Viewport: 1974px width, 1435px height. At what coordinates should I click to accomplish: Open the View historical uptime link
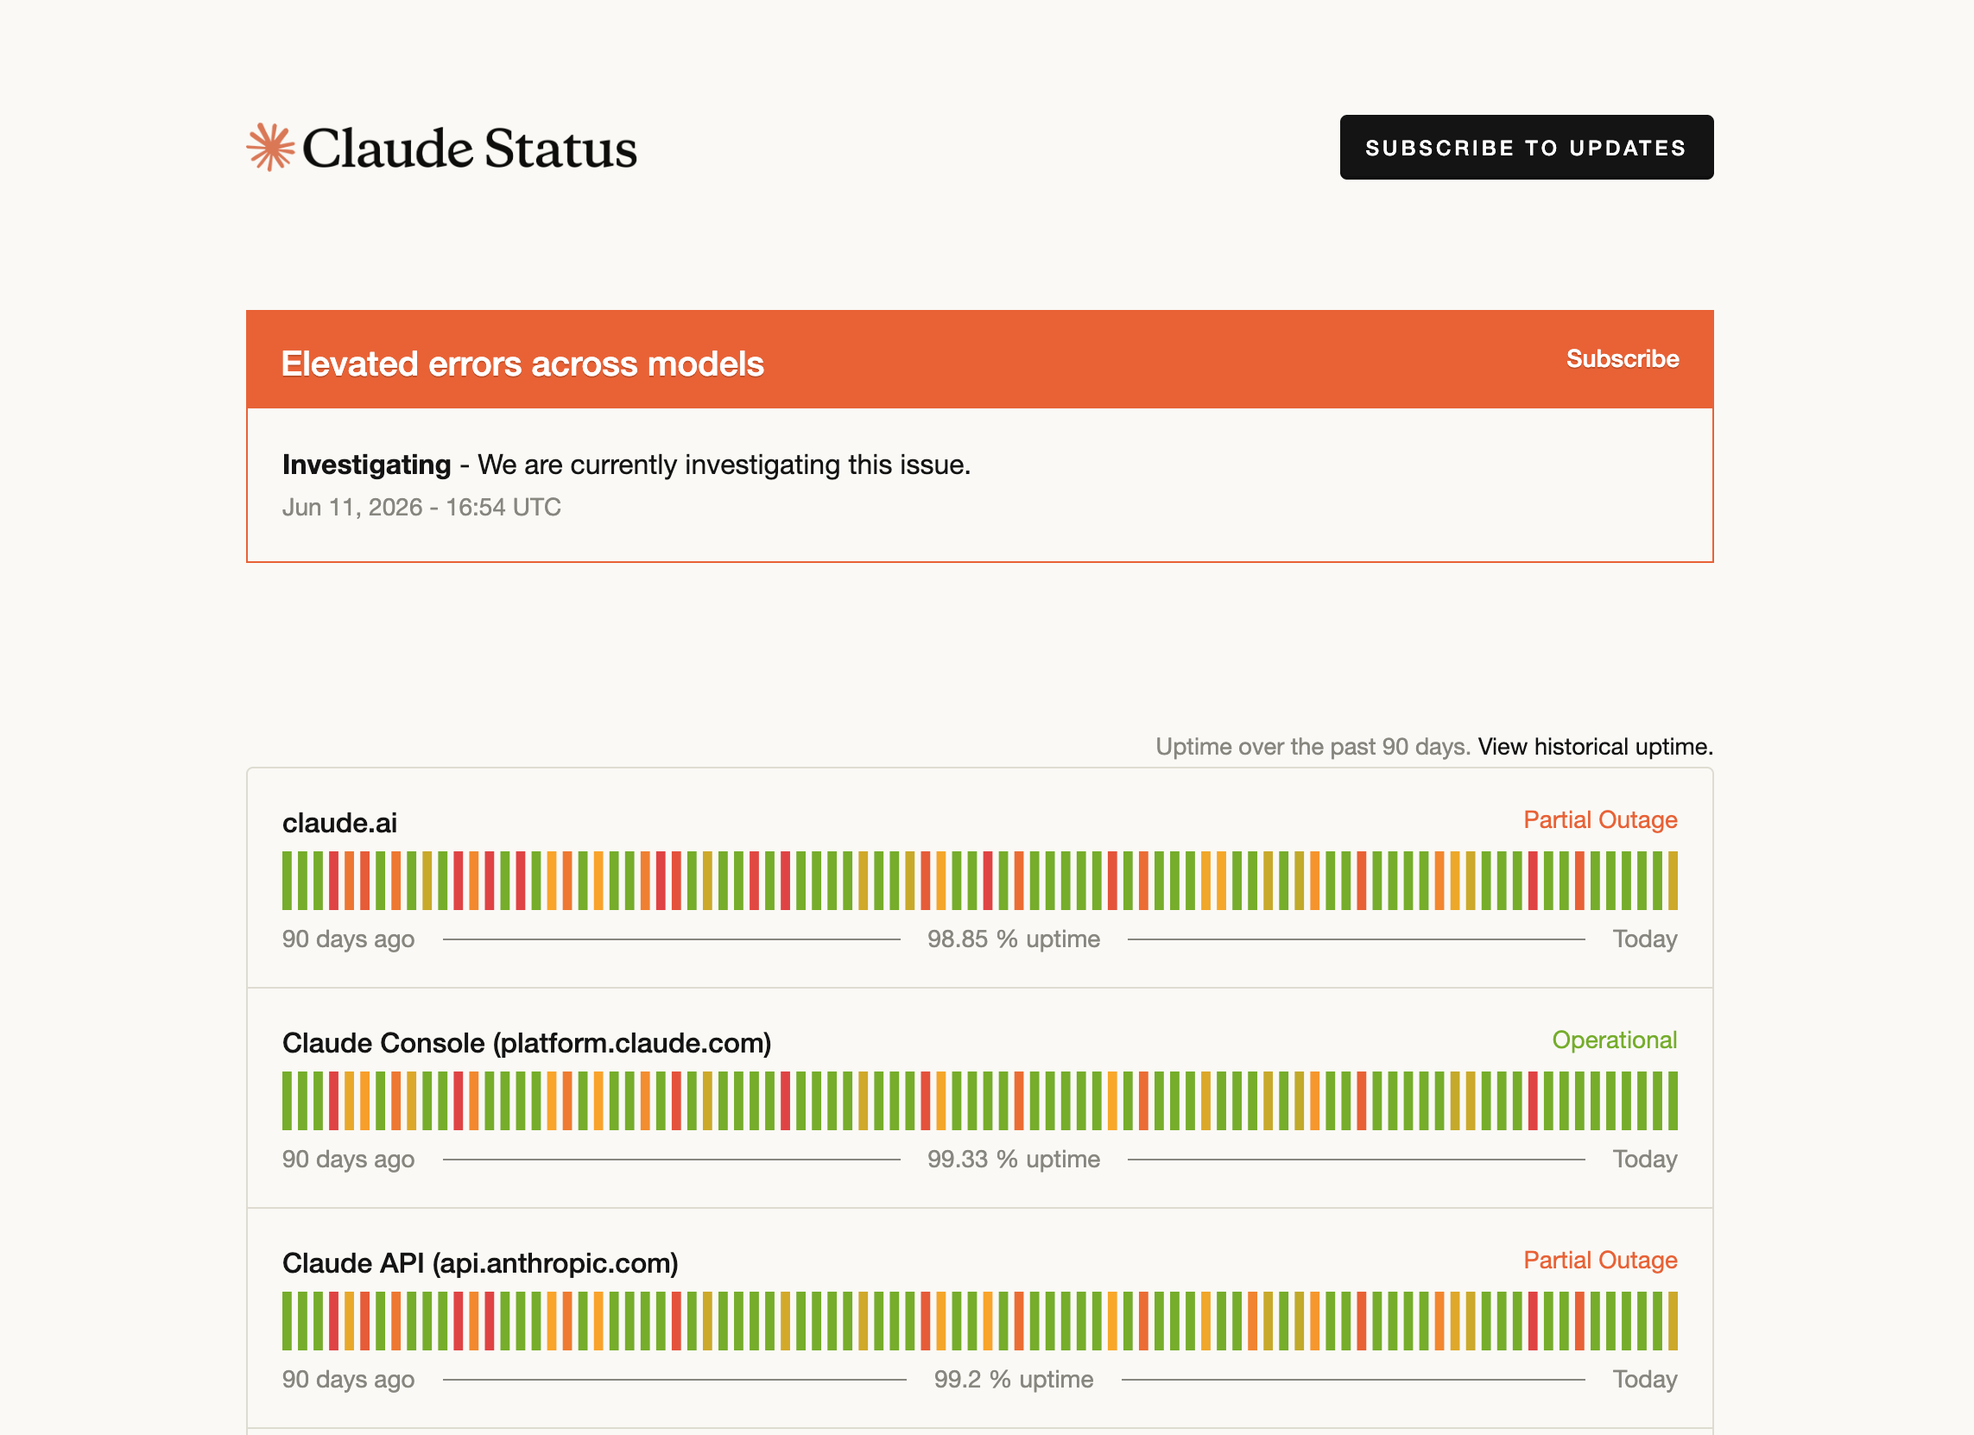pyautogui.click(x=1596, y=747)
